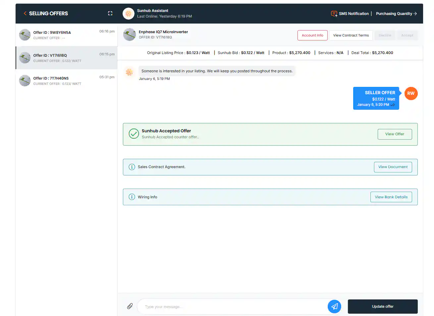Attach a file with paperclip icon
Screen dimensions: 434x316
130,306
